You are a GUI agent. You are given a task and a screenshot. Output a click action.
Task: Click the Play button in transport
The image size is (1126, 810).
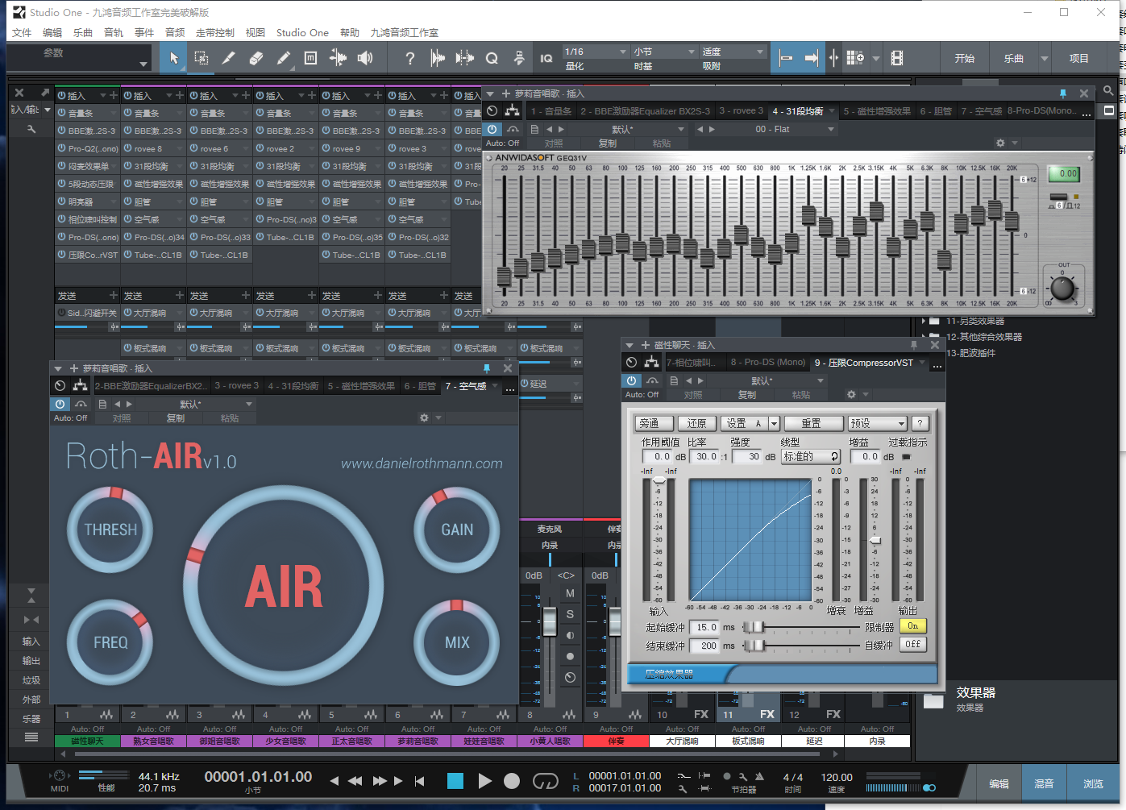pyautogui.click(x=484, y=781)
